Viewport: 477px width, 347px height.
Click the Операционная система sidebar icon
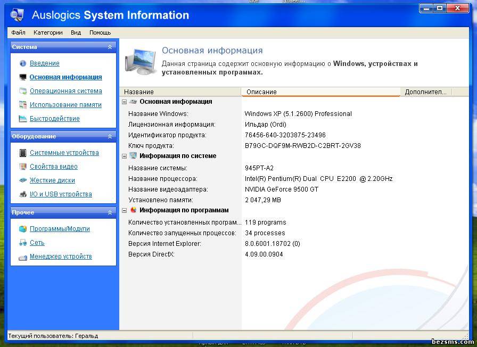(x=23, y=91)
